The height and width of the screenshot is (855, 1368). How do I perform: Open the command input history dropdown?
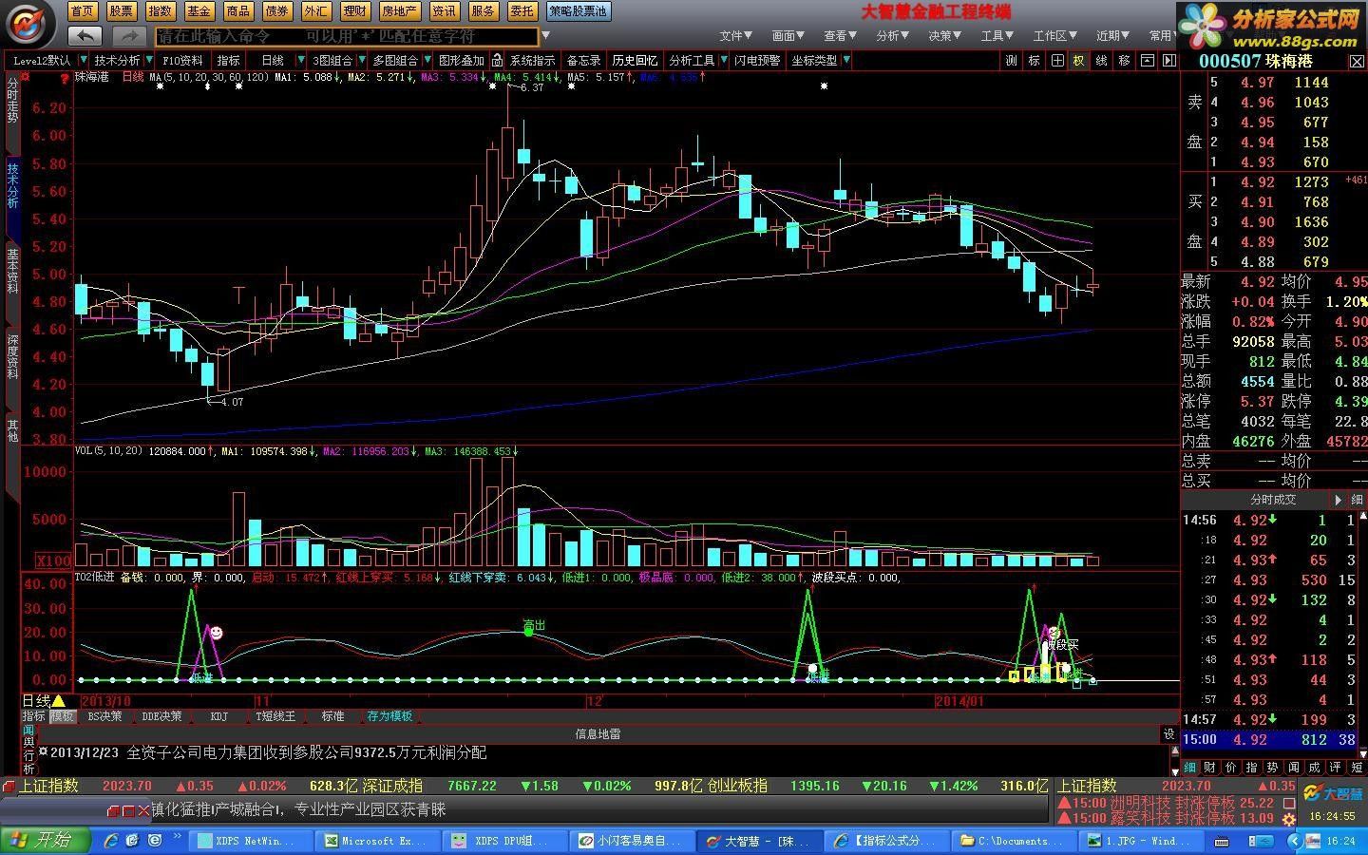click(545, 36)
